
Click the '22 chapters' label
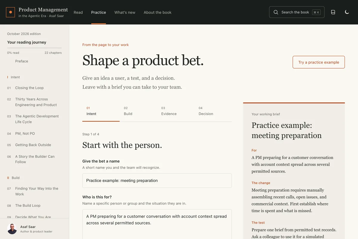(x=53, y=53)
